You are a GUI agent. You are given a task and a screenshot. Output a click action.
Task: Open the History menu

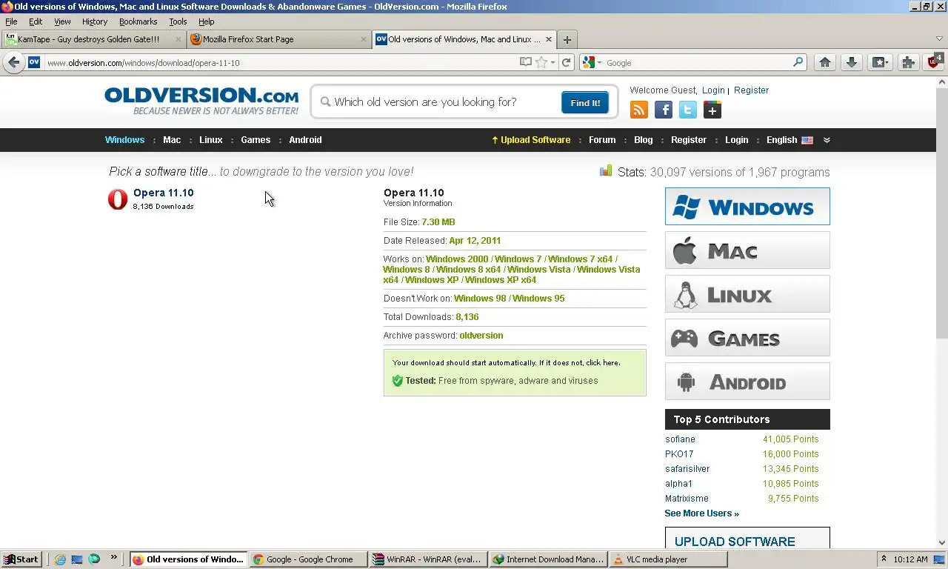click(95, 21)
